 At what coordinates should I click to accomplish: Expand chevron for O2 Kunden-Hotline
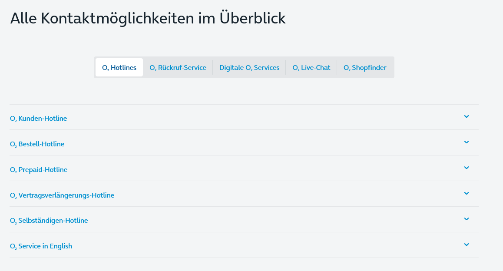(467, 116)
